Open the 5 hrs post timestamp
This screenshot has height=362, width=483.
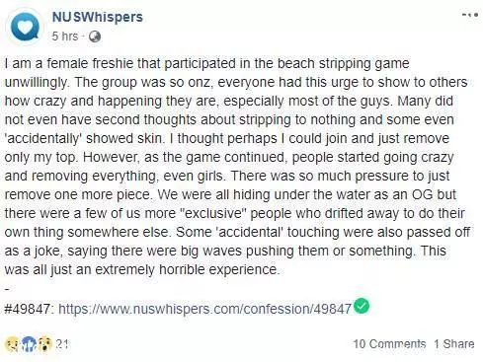click(x=65, y=36)
